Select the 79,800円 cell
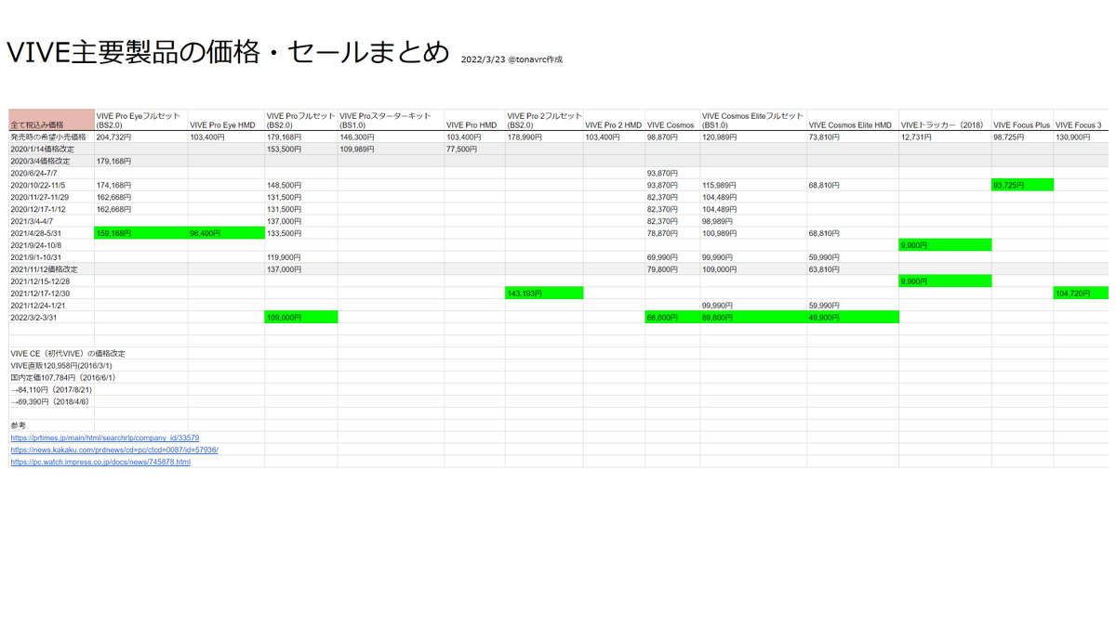Screen dimensions: 1116x627 672,269
